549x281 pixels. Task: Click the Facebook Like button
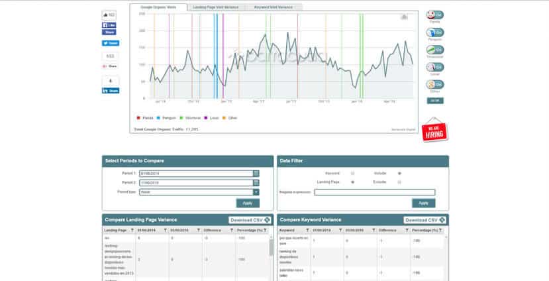click(x=109, y=25)
